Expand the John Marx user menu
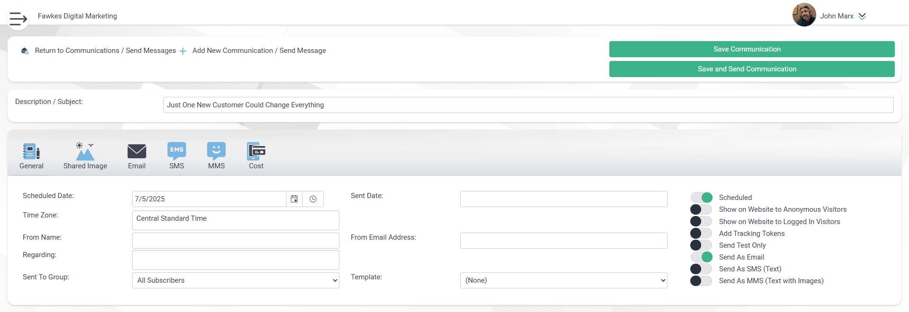The width and height of the screenshot is (909, 312). pyautogui.click(x=862, y=16)
